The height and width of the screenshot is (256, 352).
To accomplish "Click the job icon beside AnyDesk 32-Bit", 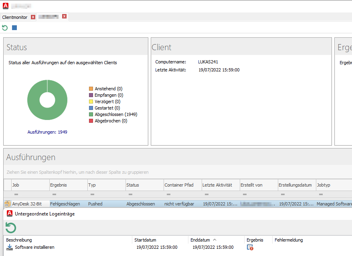I will pos(7,204).
